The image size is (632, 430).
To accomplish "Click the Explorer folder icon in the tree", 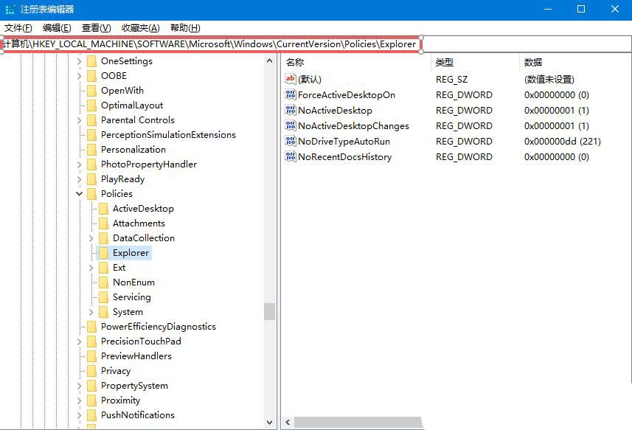I will 103,252.
